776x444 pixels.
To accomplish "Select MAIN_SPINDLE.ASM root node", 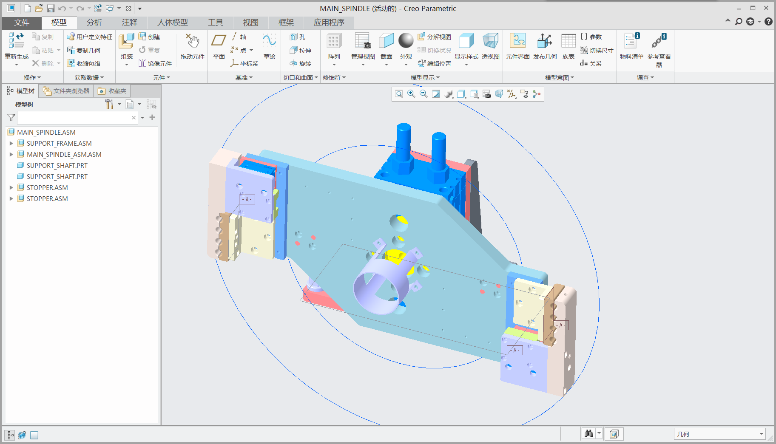I will tap(42, 133).
